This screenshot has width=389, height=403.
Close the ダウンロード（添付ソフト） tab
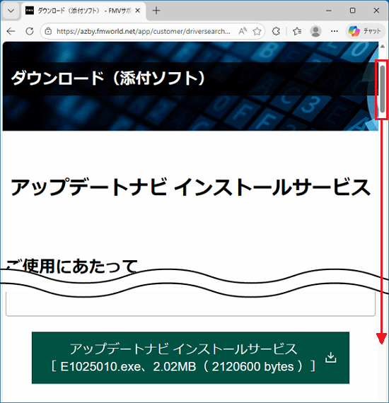tap(138, 11)
